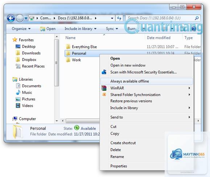Show more toolbar commands chevron

coord(144,29)
